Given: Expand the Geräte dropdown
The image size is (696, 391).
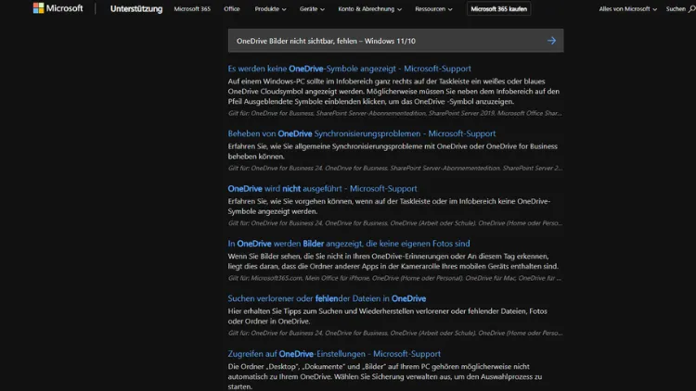Looking at the screenshot, I should tap(312, 9).
